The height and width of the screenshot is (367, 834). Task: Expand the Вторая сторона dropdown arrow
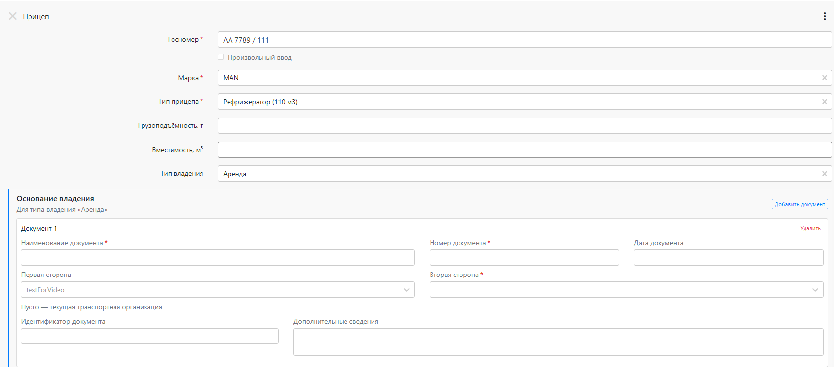coord(815,290)
